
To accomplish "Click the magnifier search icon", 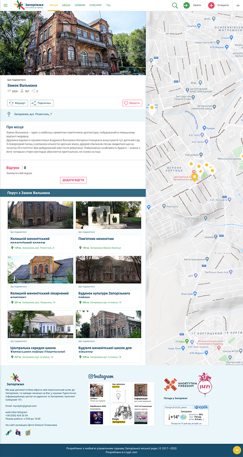I will click(175, 5).
